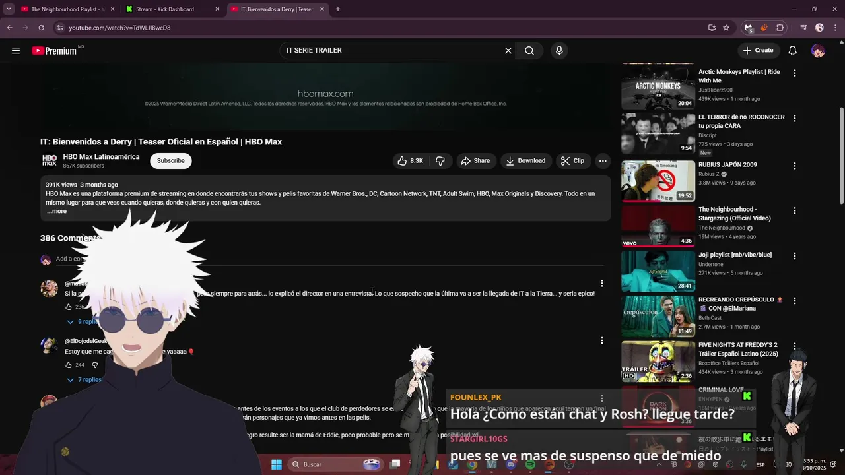Open the YouTube guide hamburger menu
This screenshot has height=475, width=845.
[16, 50]
